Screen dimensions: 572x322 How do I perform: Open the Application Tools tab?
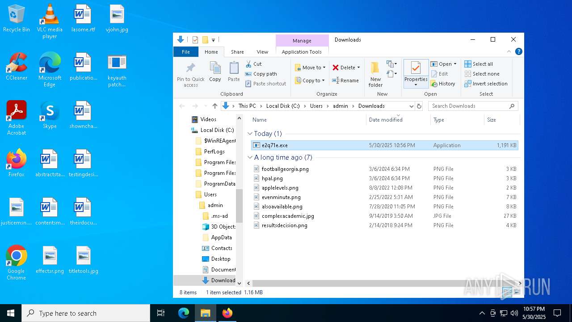pos(302,52)
